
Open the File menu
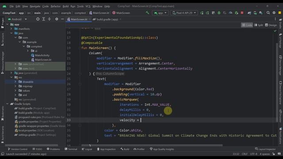pos(11,6)
